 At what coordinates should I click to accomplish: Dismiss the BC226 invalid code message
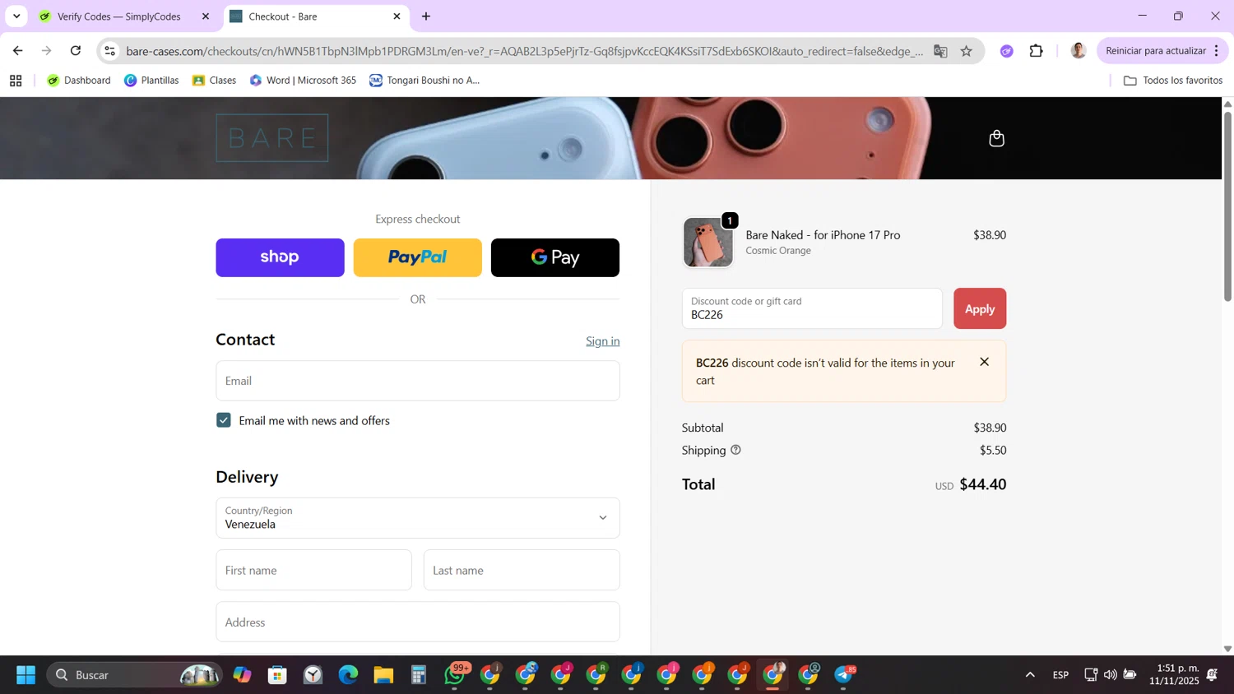pos(984,362)
